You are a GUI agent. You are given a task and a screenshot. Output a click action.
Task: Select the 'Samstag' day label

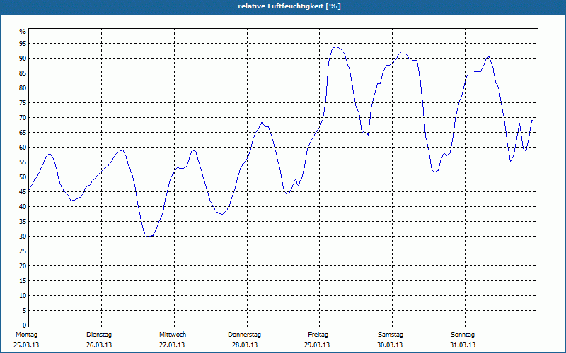pyautogui.click(x=391, y=335)
